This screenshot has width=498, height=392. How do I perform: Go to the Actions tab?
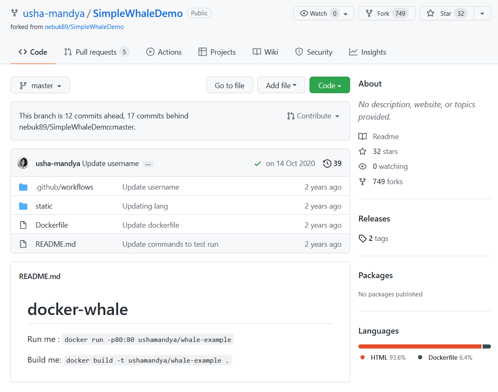coord(164,52)
